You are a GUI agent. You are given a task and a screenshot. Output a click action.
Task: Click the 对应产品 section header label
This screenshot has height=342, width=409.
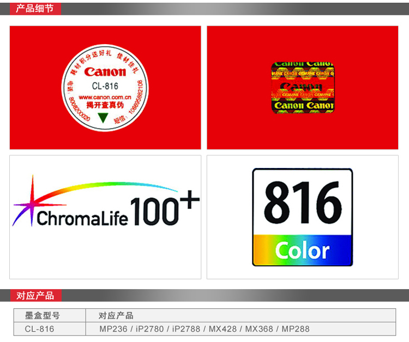coord(35,296)
